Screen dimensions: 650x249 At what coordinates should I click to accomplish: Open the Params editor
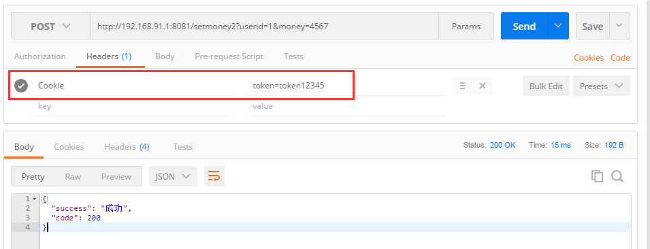466,26
